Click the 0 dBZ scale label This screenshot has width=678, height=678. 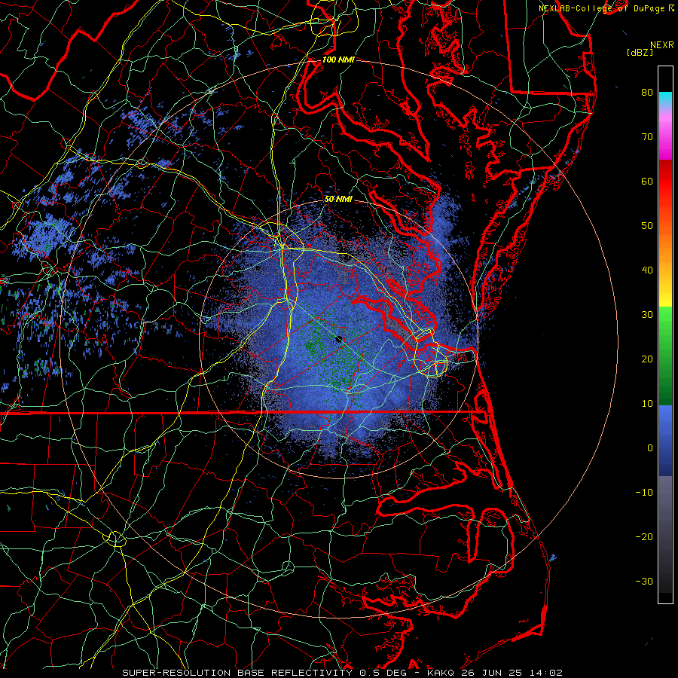tap(650, 448)
